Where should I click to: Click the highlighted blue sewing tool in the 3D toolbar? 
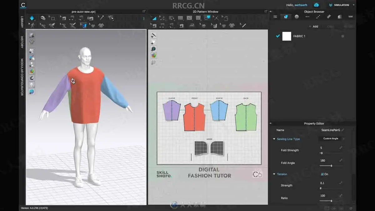(83, 25)
